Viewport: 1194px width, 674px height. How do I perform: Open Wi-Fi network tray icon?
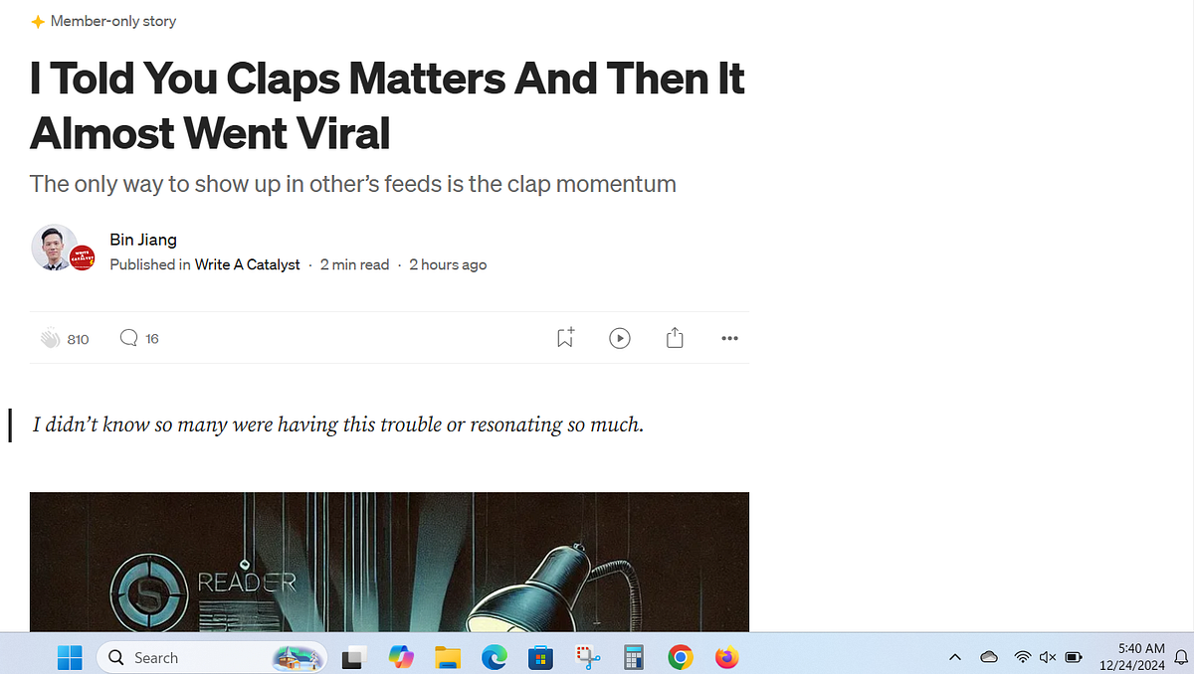[x=1022, y=657]
